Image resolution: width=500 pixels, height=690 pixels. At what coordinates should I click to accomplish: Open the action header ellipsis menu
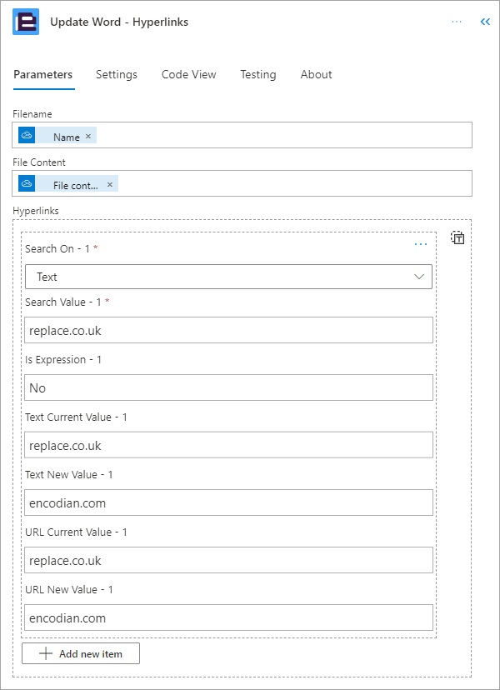pyautogui.click(x=456, y=22)
